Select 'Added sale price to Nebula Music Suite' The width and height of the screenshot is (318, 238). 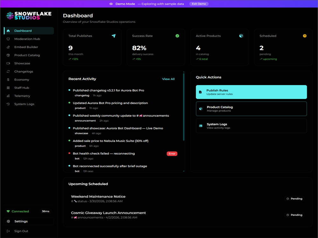click(111, 141)
